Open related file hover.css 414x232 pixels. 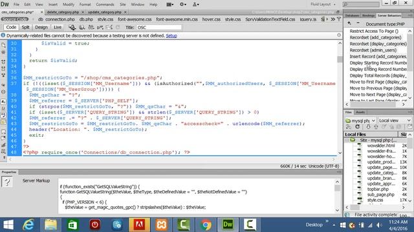click(212, 19)
